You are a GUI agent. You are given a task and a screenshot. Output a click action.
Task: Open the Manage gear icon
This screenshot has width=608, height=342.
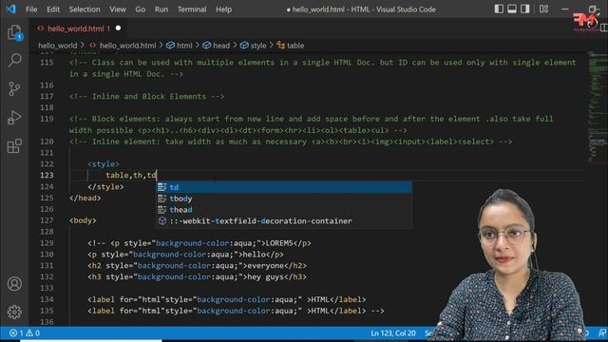click(14, 312)
